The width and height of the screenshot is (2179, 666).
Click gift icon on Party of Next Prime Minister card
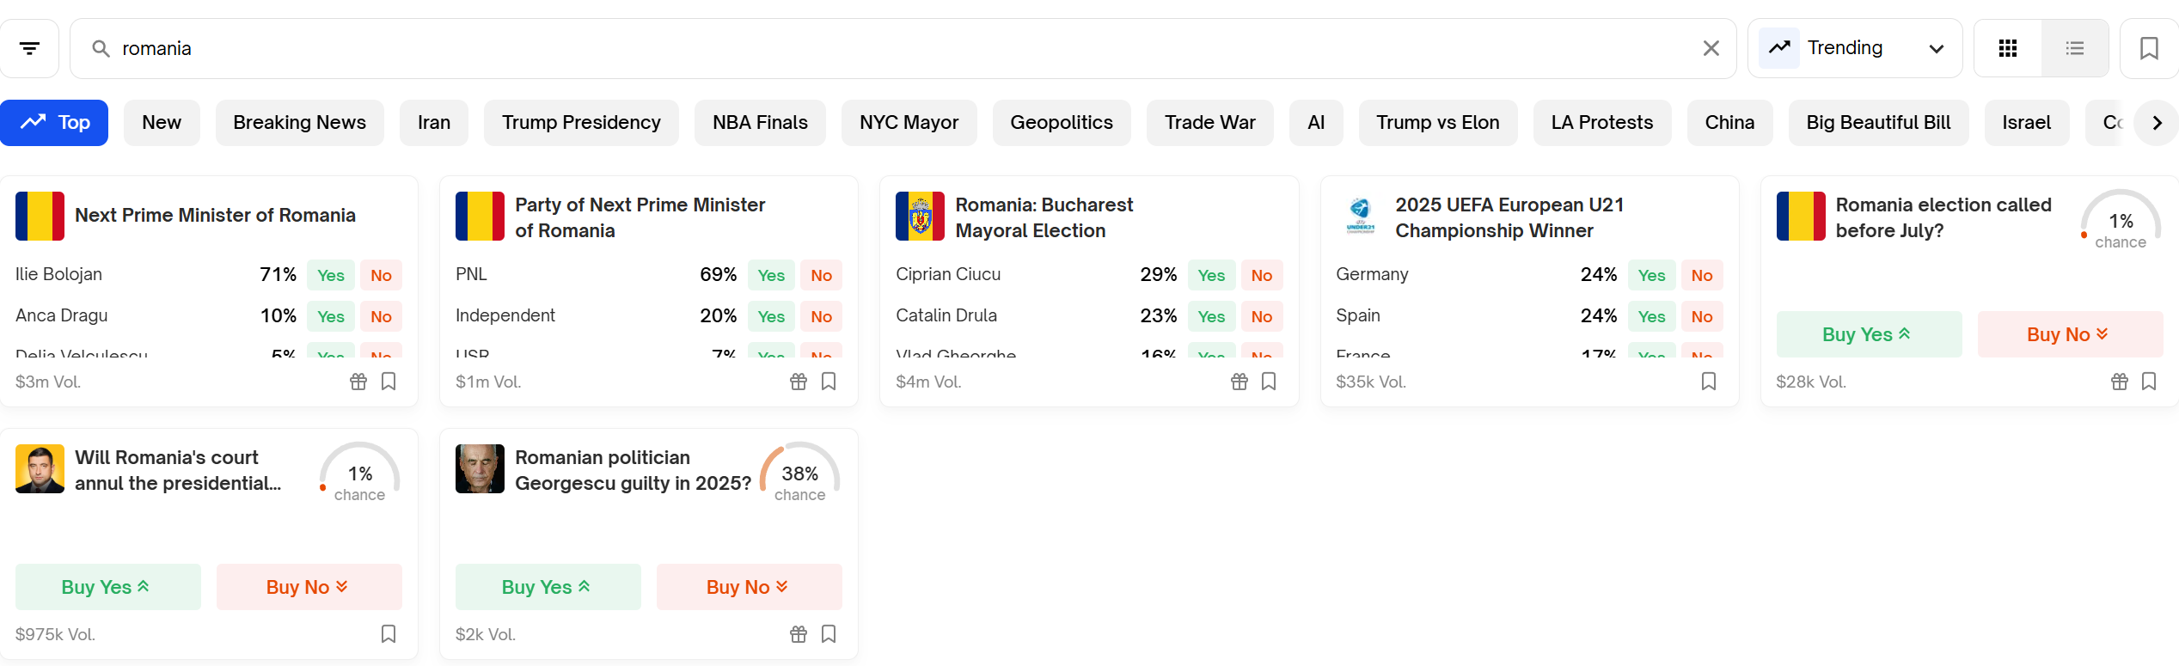tap(799, 382)
